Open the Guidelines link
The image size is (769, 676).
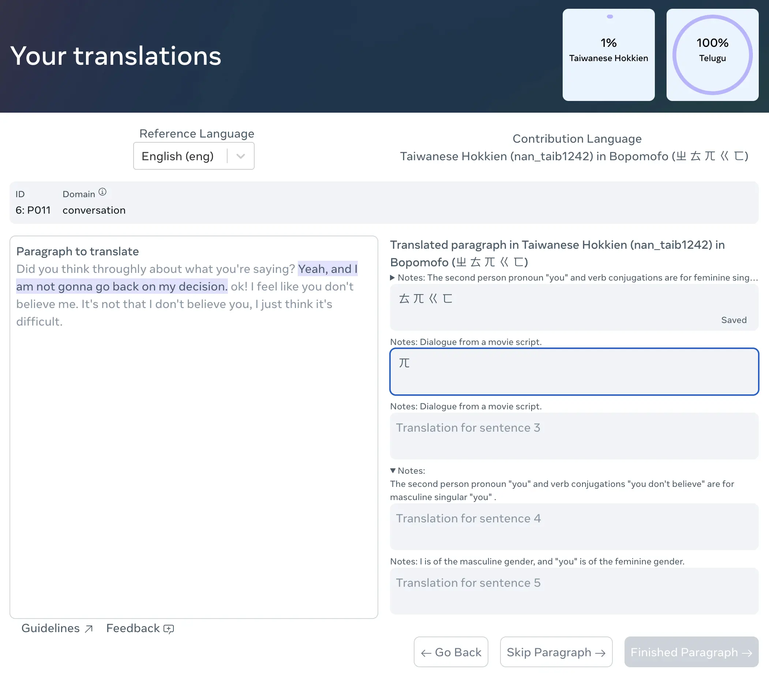point(50,628)
